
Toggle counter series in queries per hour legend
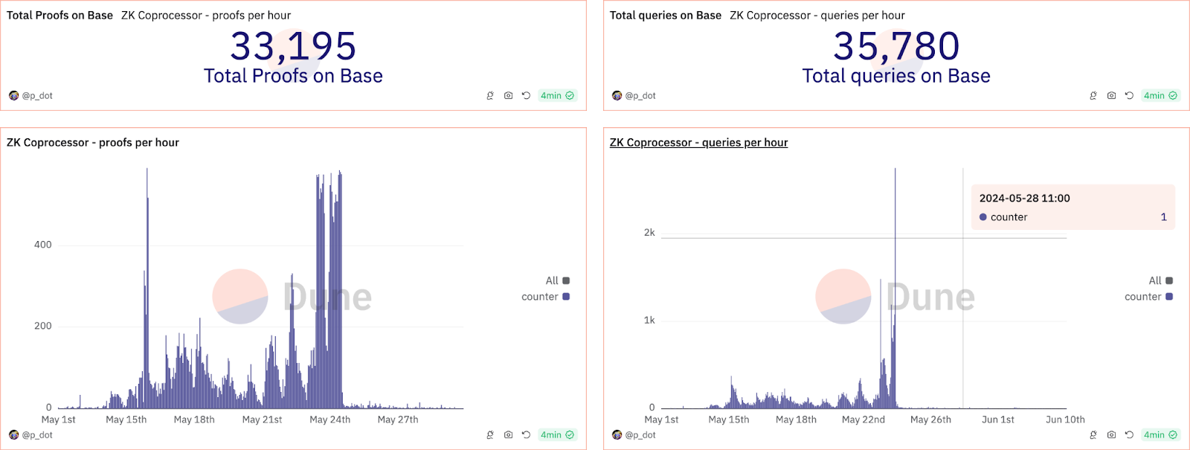(x=1148, y=297)
